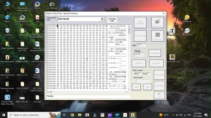
Task: Click the FRA language indicator
Action: click(189, 115)
